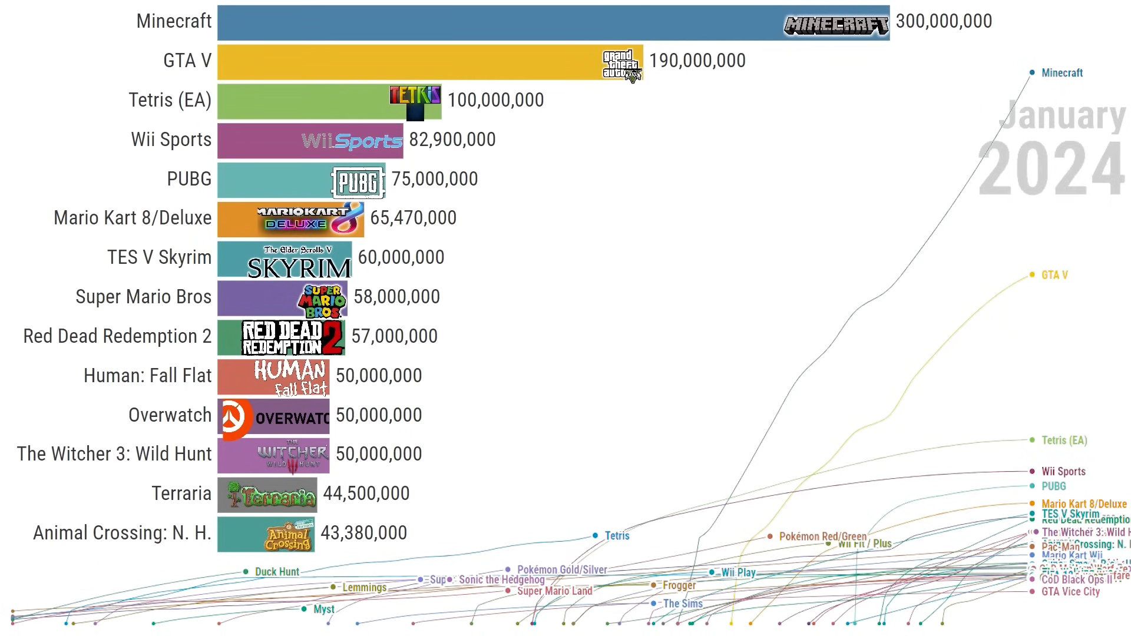Screen dimensions: 1131x636
Task: Click the 300,000,000 value next to Minecraft
Action: coord(944,22)
